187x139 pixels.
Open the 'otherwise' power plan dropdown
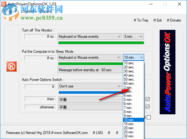91,107
